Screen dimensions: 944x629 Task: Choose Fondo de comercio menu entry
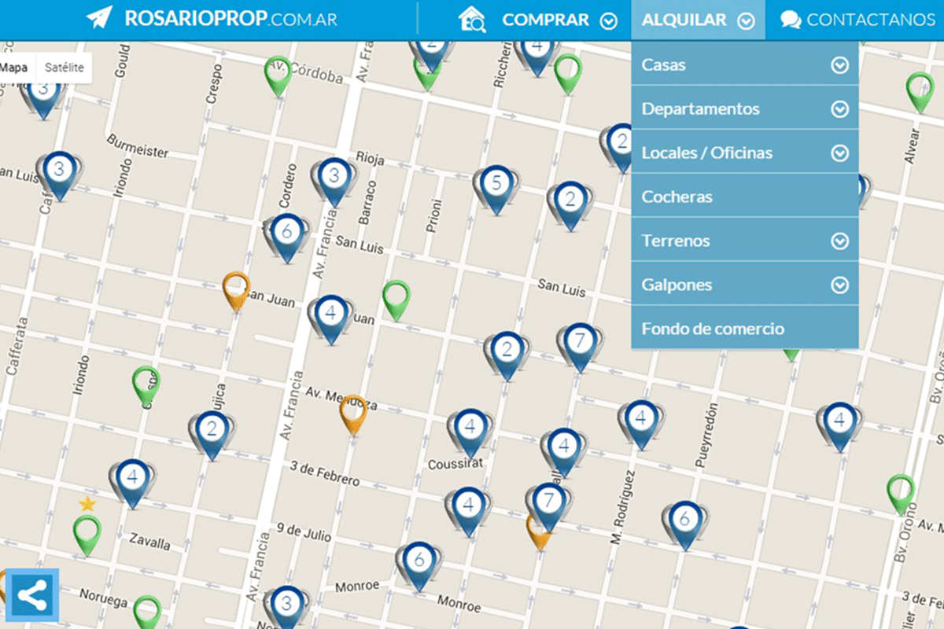[744, 329]
